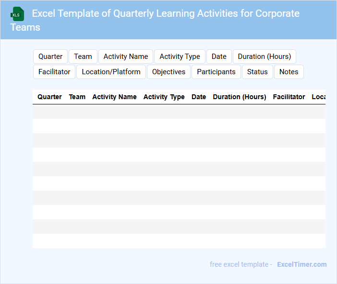Click the Activity Name column header
The height and width of the screenshot is (284, 337).
pos(114,97)
